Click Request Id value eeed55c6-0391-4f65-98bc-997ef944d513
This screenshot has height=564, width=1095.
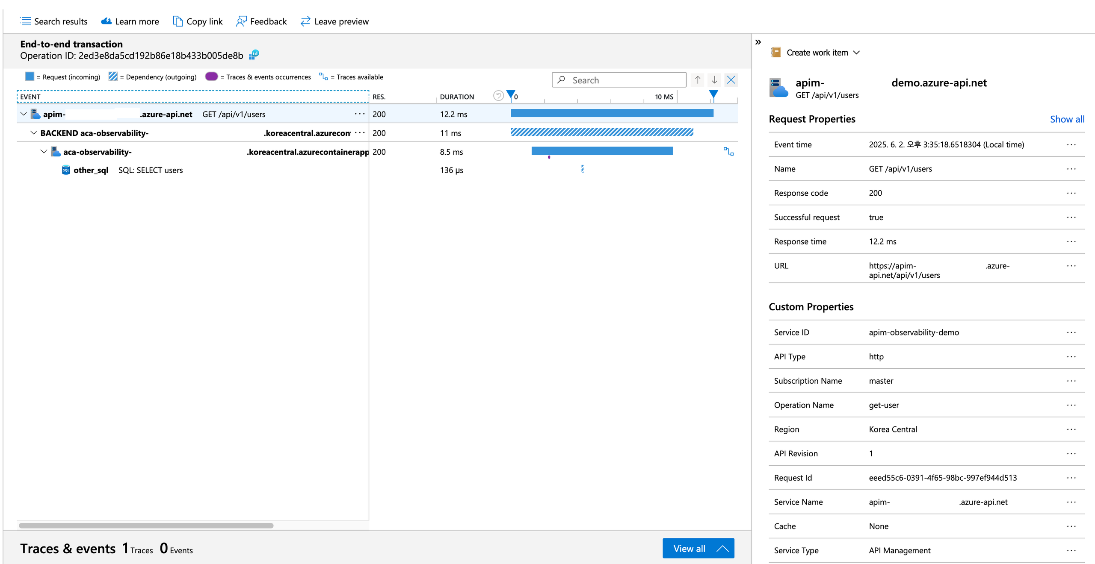943,478
